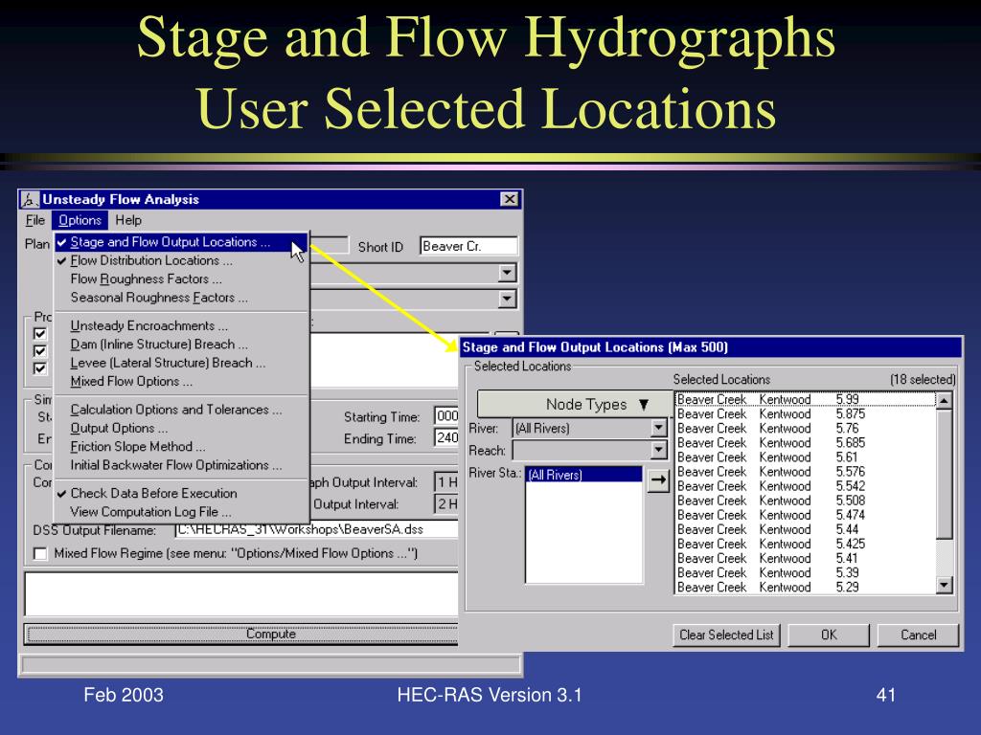981x735 pixels.
Task: Open Levee (Lateral Structure) Breach option
Action: point(181,363)
